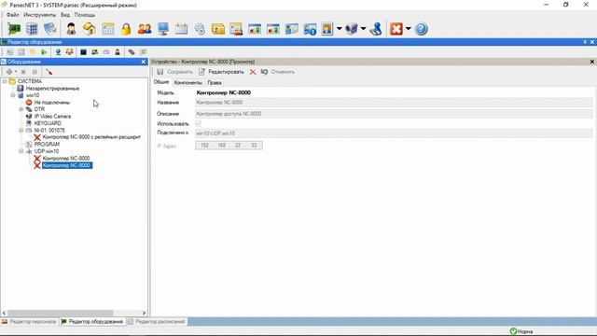The width and height of the screenshot is (597, 336).
Task: Open the equipment editor green card icon
Action: (x=14, y=29)
